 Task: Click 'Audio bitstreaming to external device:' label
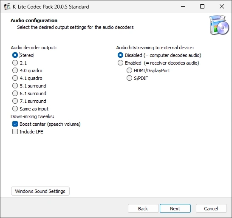(155, 48)
